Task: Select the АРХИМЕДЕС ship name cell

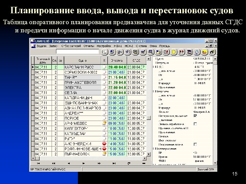Action: [83, 123]
